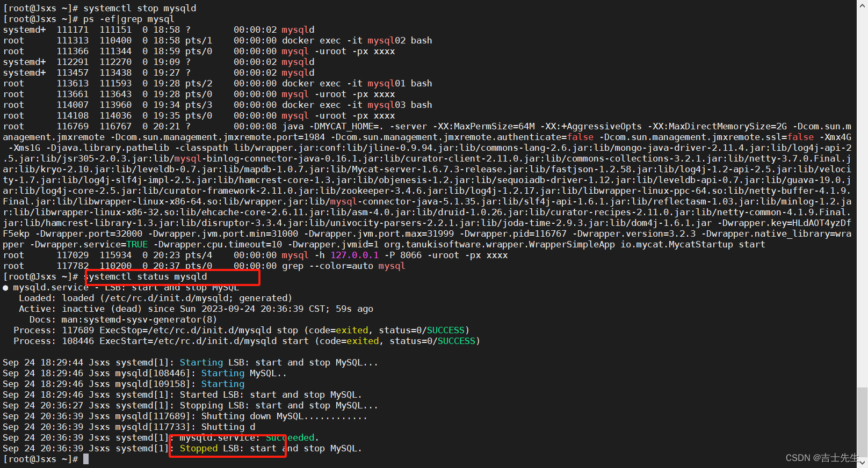Select PID 114108 in the process list
Image resolution: width=868 pixels, height=468 pixels.
(x=73, y=115)
